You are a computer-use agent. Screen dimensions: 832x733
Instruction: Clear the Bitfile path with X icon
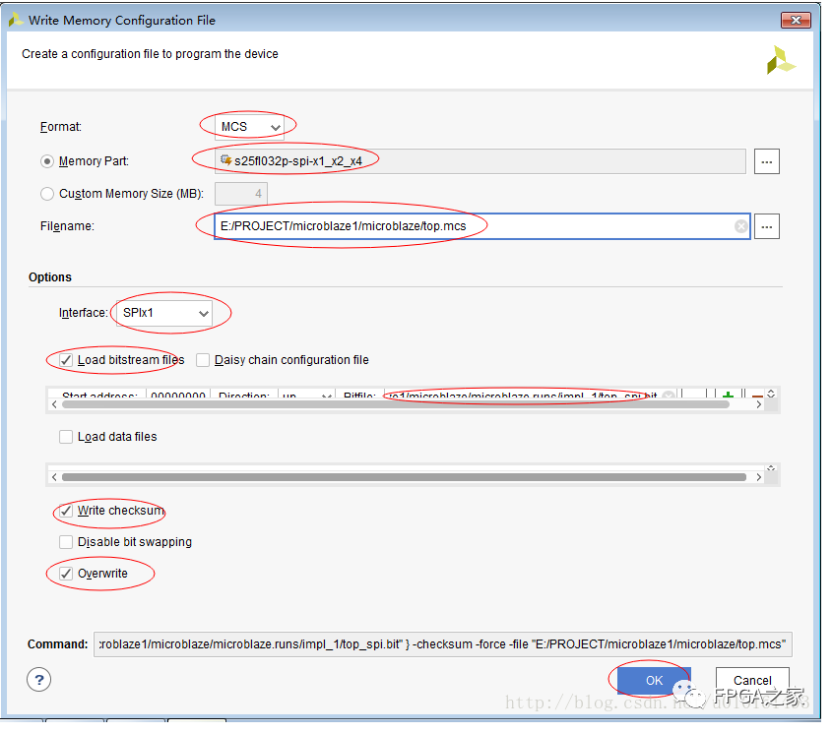click(x=669, y=396)
